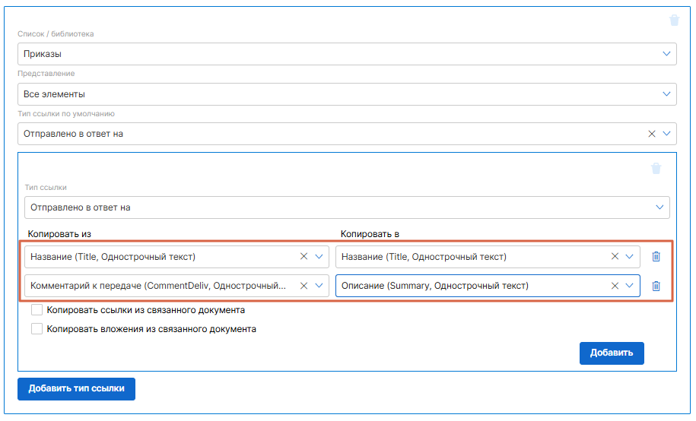
Task: Expand default link type dropdown arrow
Action: pyautogui.click(x=666, y=134)
